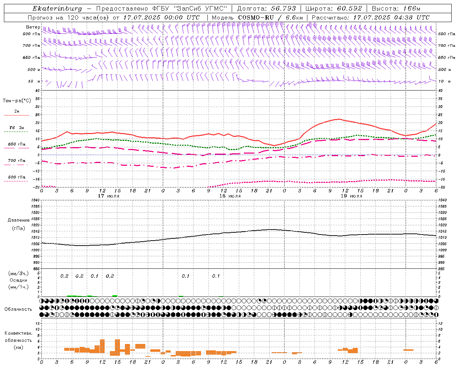Click the 500 м wind level label on left
457x365 pixels.
pos(34,70)
